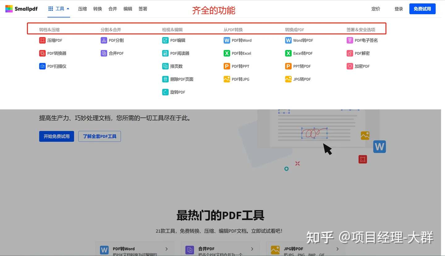Click the PDF阅读器 icon
Image resolution: width=445 pixels, height=256 pixels.
coord(165,53)
